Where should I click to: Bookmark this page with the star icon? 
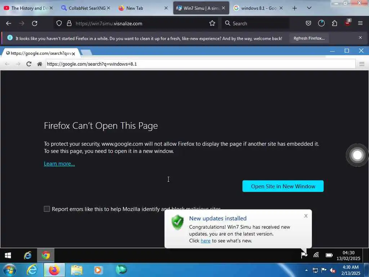212,23
